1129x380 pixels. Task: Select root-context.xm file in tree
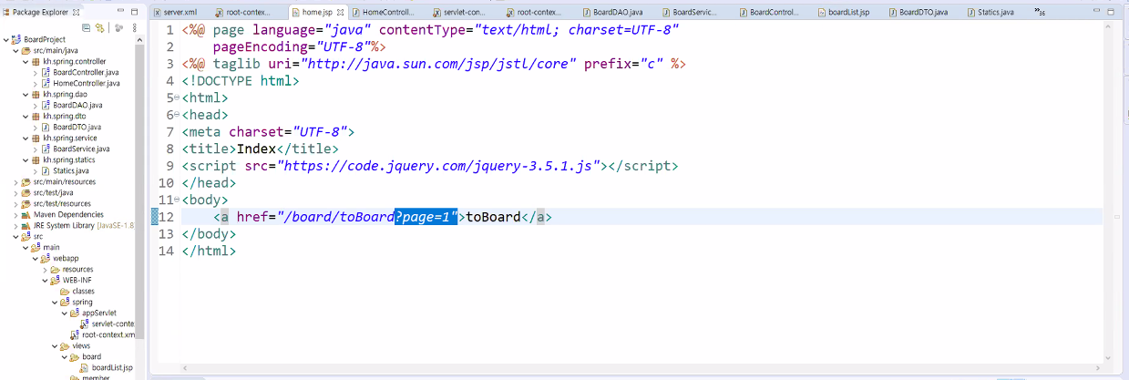108,334
